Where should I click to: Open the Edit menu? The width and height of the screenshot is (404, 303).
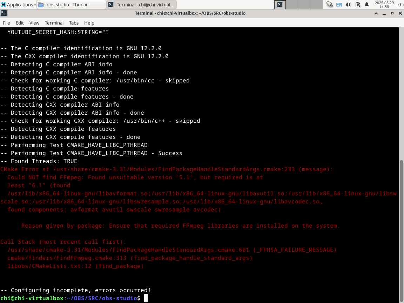(x=20, y=23)
